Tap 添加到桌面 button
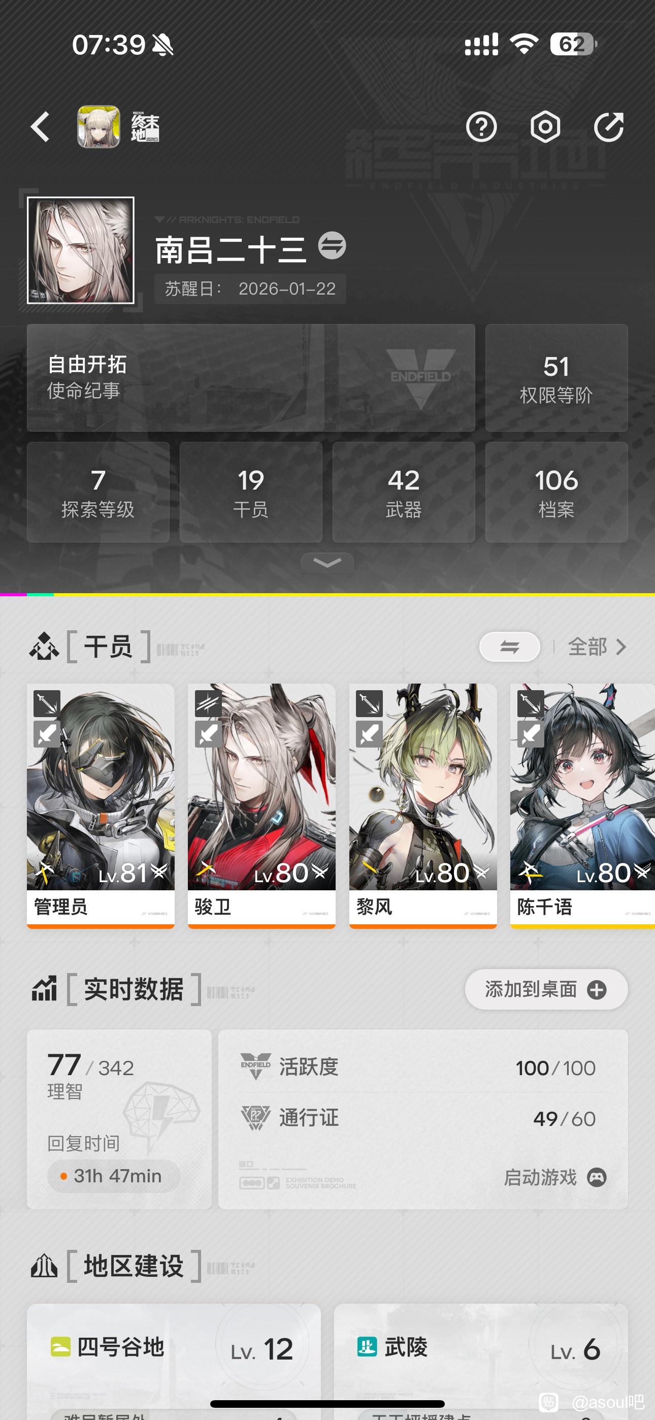The height and width of the screenshot is (1420, 655). 546,989
